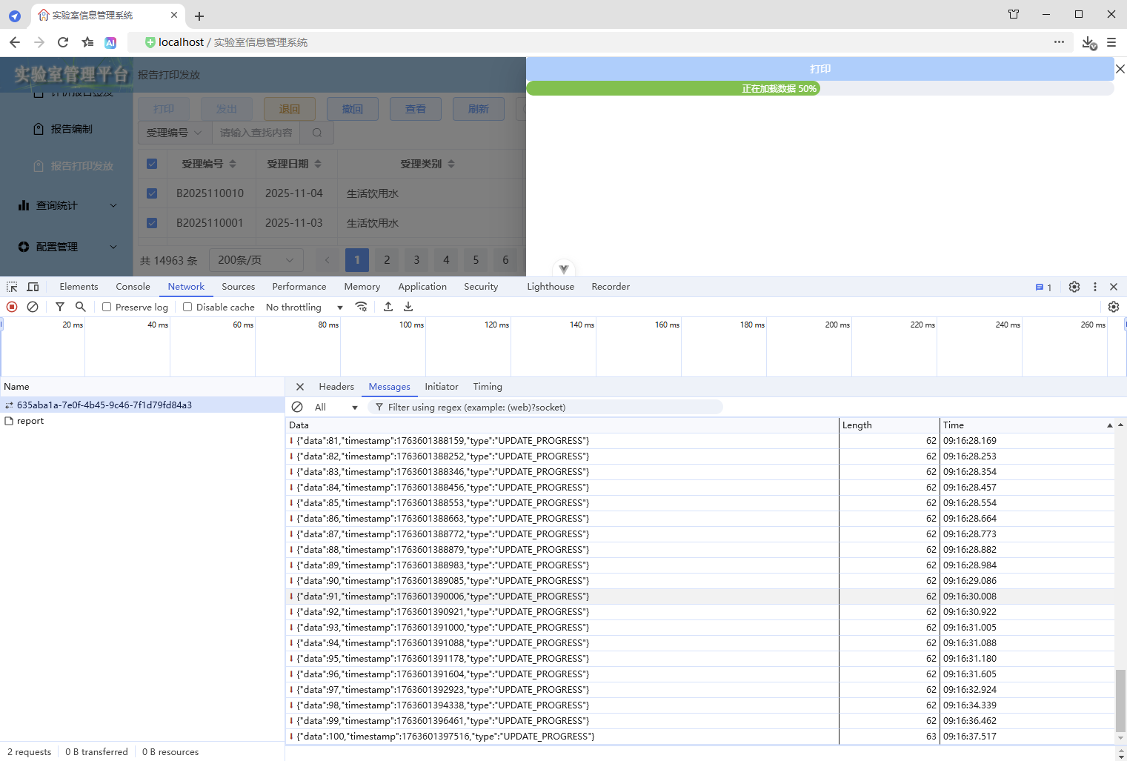Image resolution: width=1127 pixels, height=761 pixels.
Task: Clear the network log
Action: point(33,307)
